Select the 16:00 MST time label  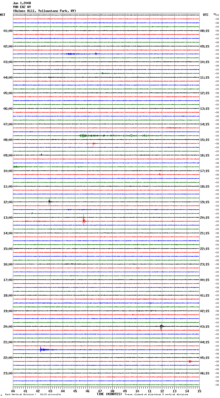click(x=8, y=264)
